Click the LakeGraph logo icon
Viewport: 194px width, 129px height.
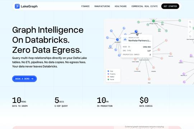click(x=17, y=6)
